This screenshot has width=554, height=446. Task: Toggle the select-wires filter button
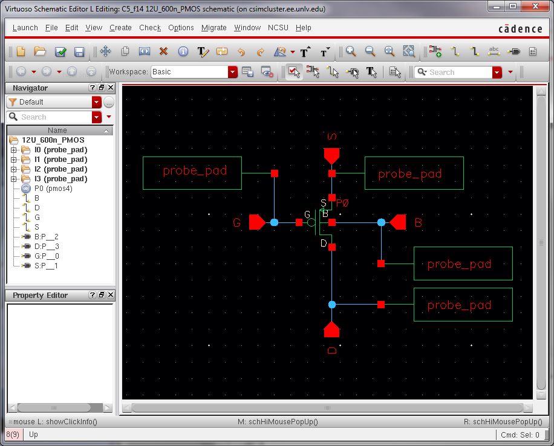(x=333, y=72)
